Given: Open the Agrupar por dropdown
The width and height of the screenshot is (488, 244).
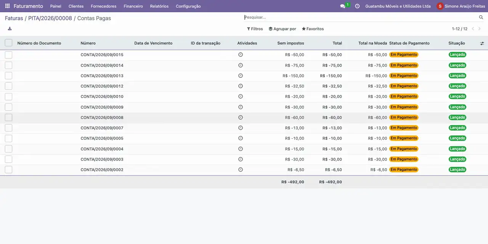Looking at the screenshot, I should 282,29.
